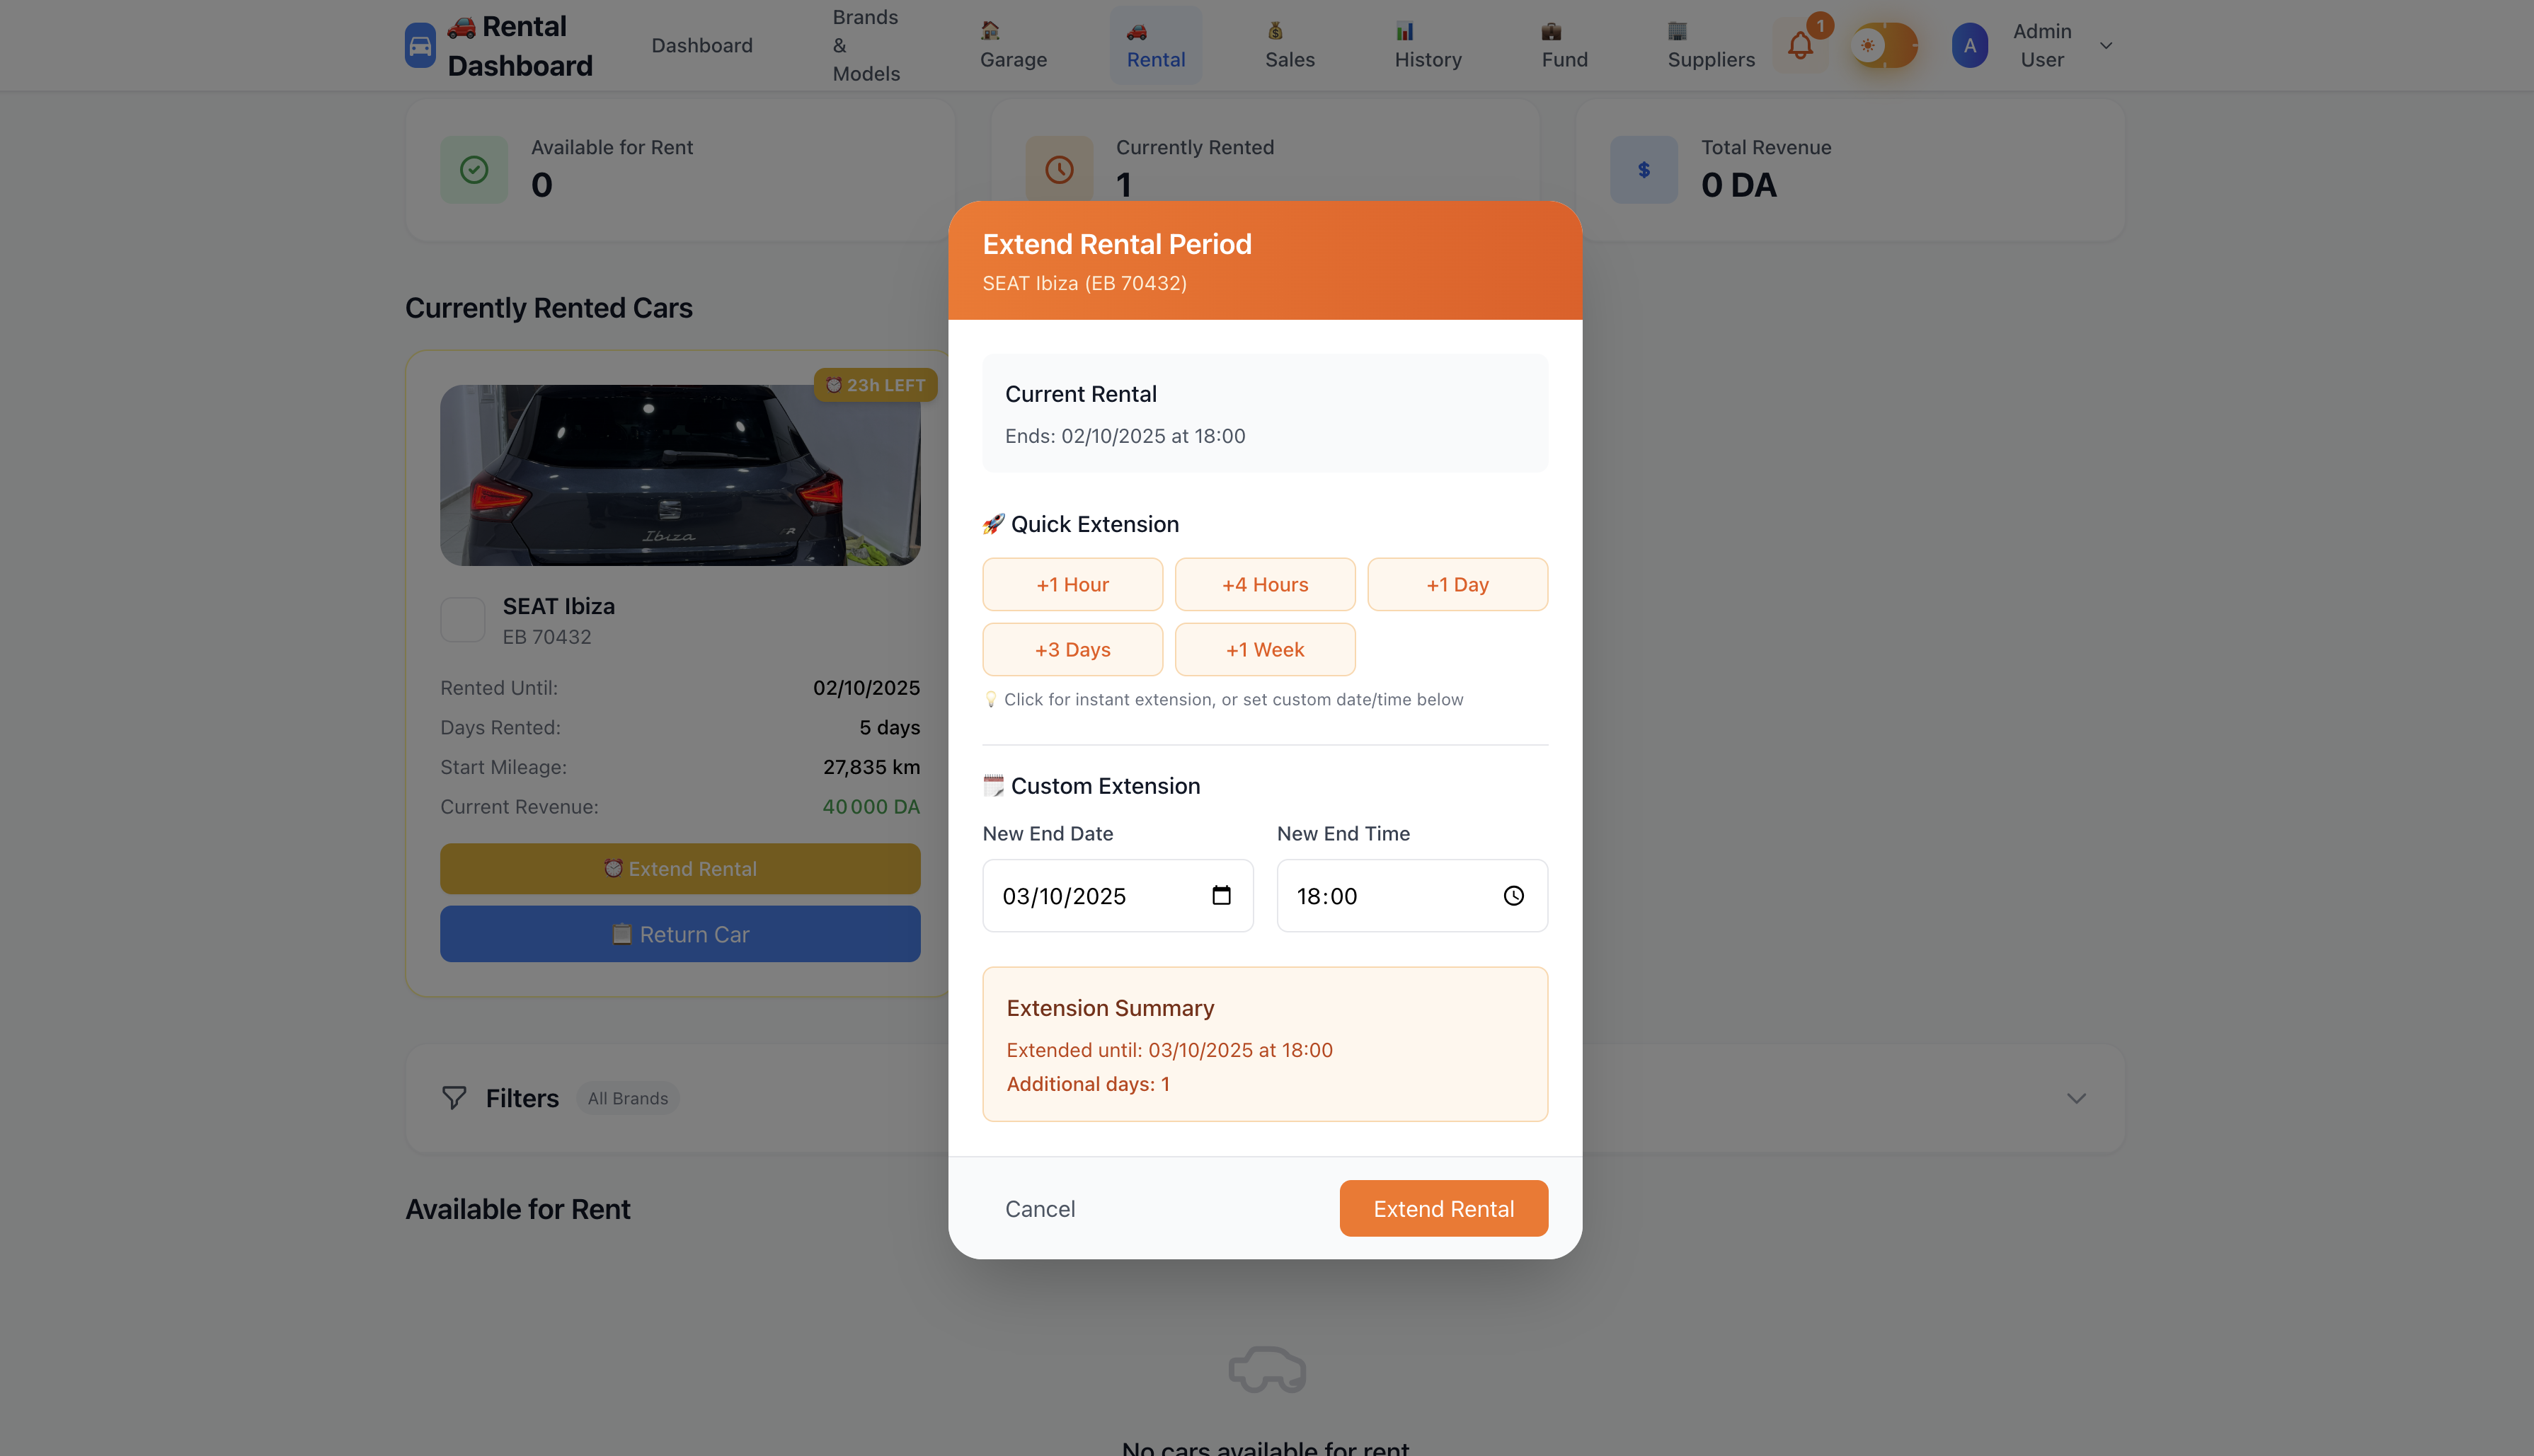The image size is (2534, 1456).
Task: Click the blue car logo icon
Action: tap(420, 45)
